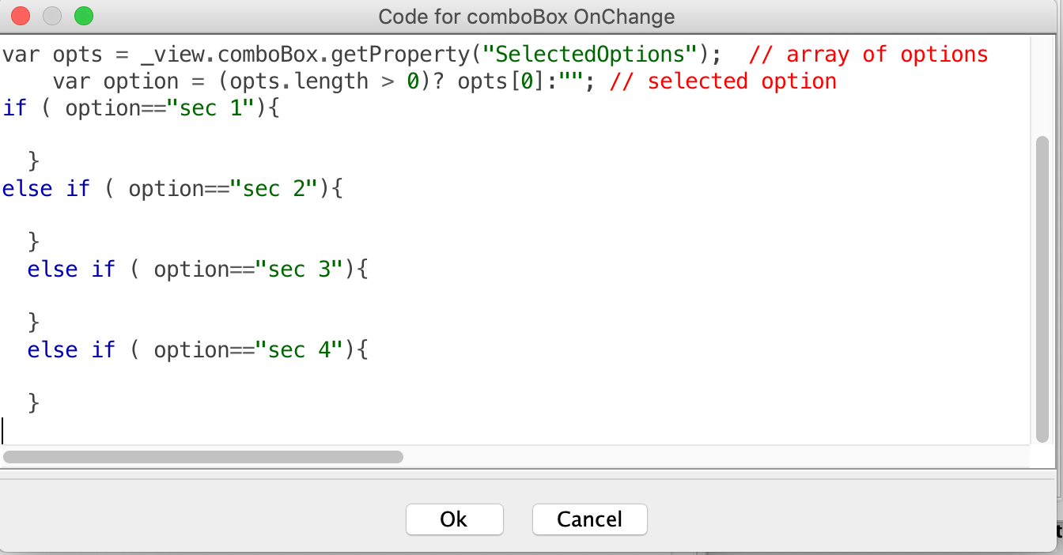
Task: Close the code window with red button
Action: pos(21,16)
